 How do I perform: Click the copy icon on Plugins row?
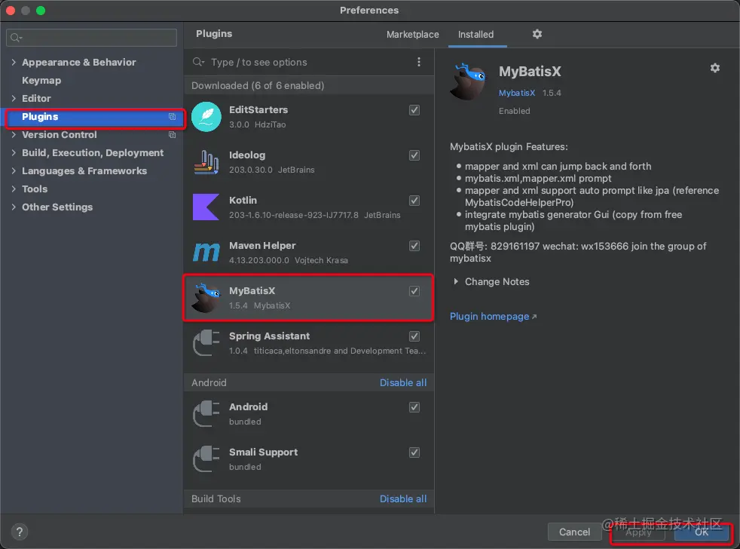(173, 117)
